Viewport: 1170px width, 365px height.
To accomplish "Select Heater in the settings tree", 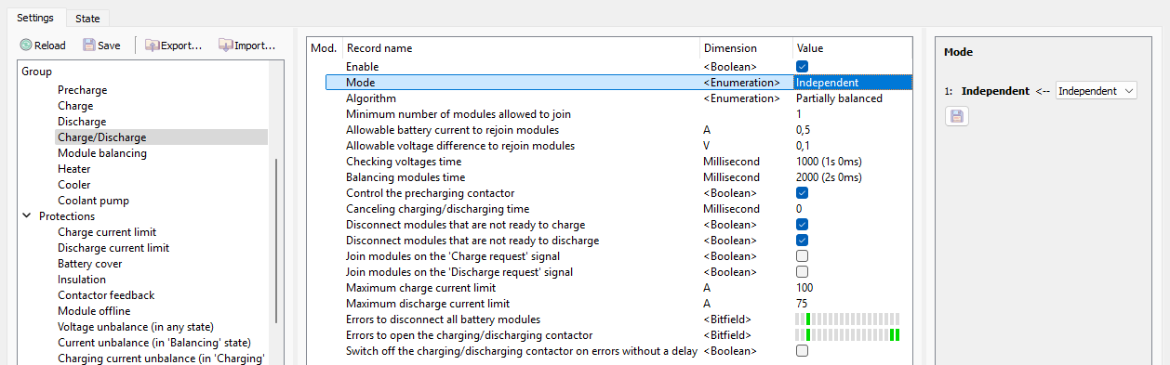I will (74, 169).
